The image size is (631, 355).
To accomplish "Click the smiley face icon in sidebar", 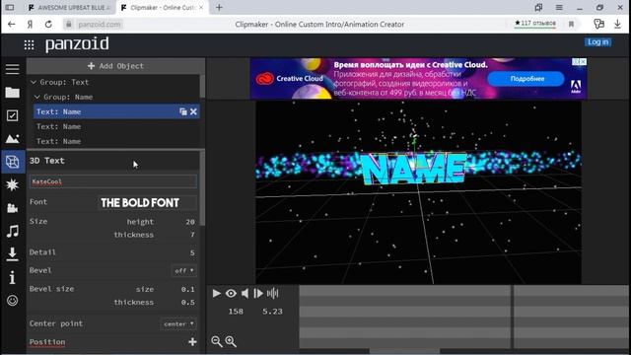I will (x=13, y=301).
